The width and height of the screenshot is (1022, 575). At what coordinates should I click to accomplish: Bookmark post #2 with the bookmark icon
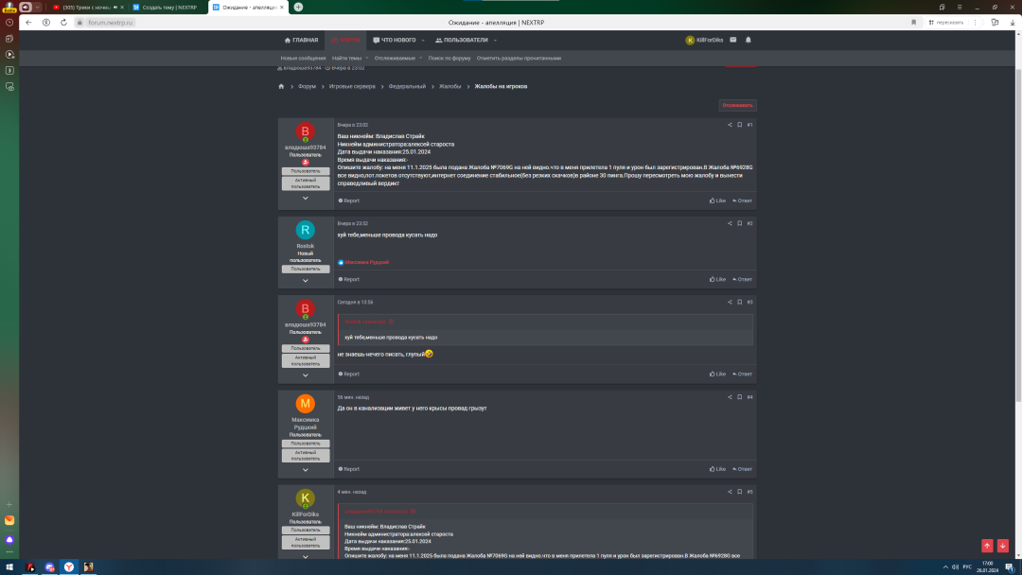(x=739, y=223)
